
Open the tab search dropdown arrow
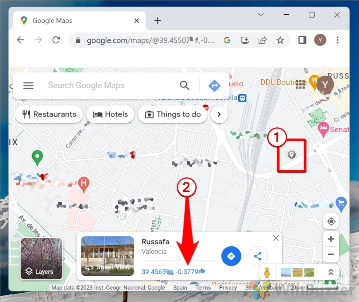pyautogui.click(x=261, y=15)
